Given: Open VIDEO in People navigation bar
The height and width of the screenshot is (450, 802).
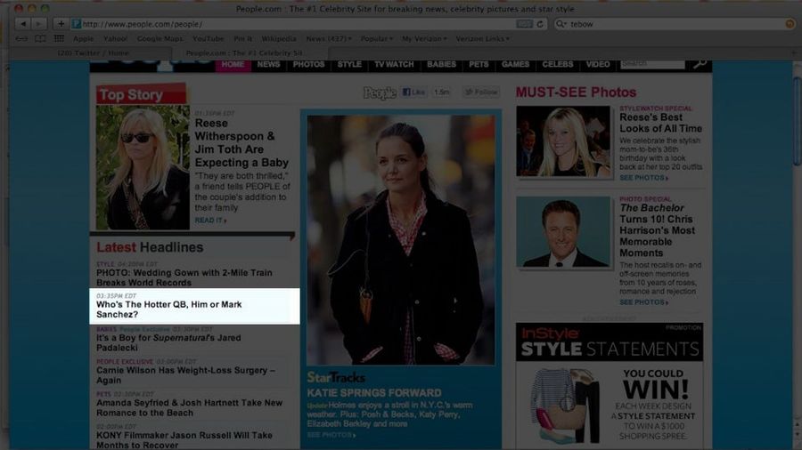Looking at the screenshot, I should [598, 64].
